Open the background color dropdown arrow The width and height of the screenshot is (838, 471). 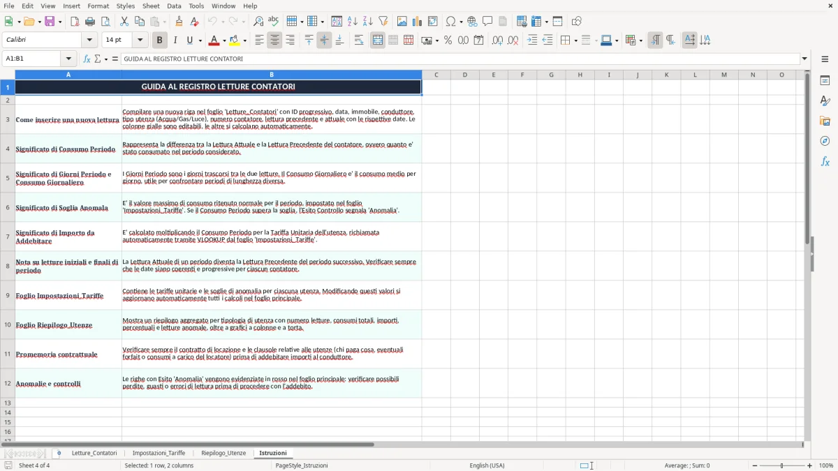click(244, 40)
